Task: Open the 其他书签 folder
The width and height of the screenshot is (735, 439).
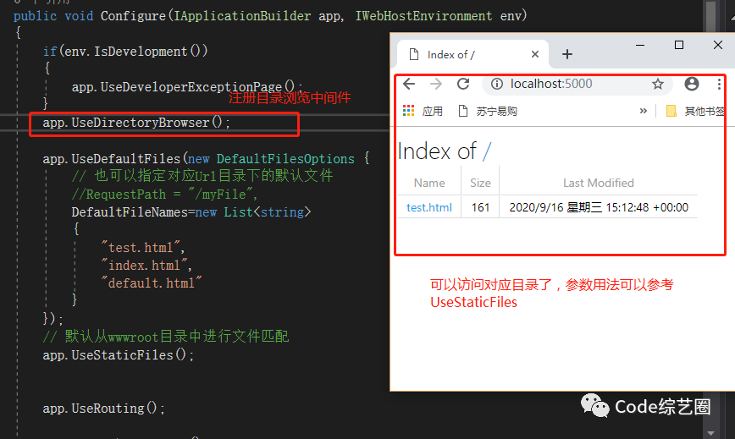Action: point(696,111)
